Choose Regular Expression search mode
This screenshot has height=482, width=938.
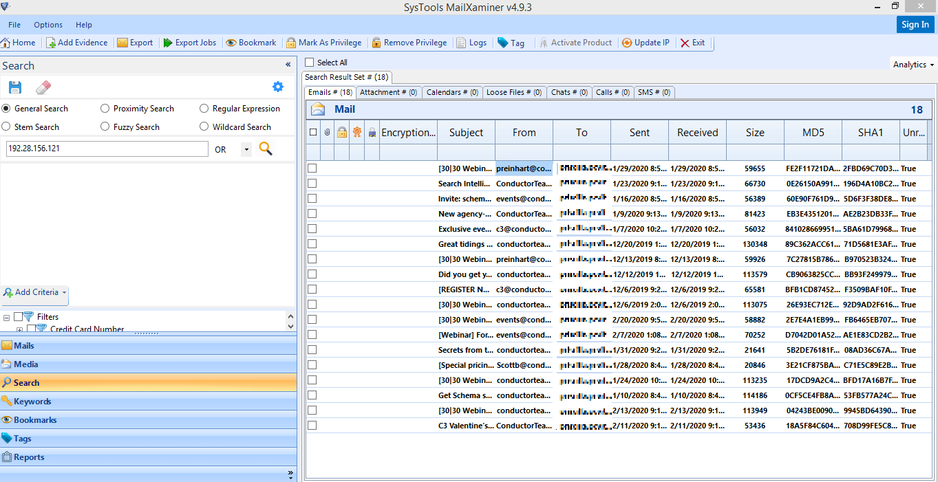pos(204,109)
